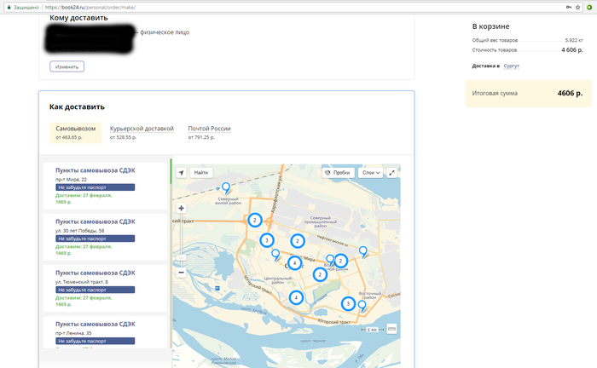Zoom out the map with minus button
The height and width of the screenshot is (368, 597).
181,273
